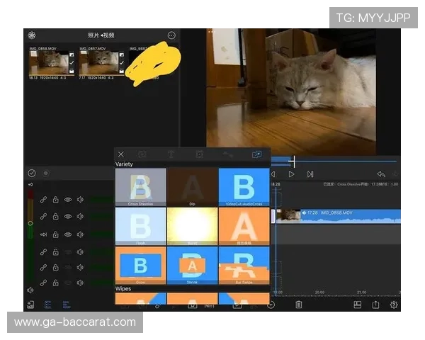425x340 pixels.
Task: Select the Cross Dissolve transition
Action: pyautogui.click(x=140, y=187)
